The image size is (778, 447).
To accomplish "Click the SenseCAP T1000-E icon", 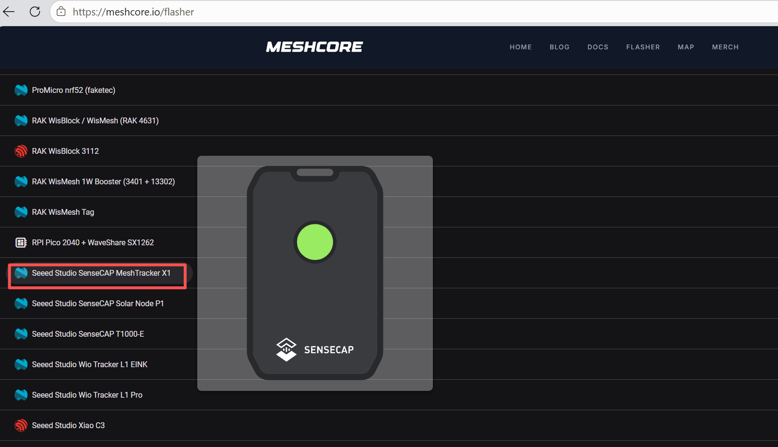I will click(21, 334).
